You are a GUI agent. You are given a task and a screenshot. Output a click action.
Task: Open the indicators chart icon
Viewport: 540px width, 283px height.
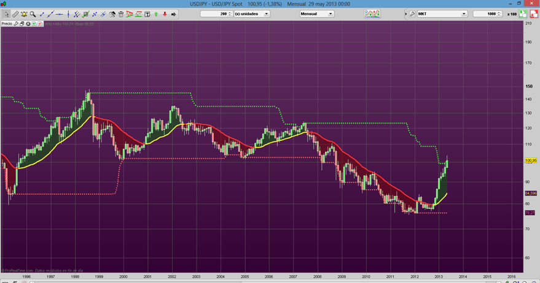372,13
